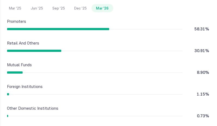The height and width of the screenshot is (126, 217).
Task: Select the Mar '25 quarter tab
Action: click(15, 8)
